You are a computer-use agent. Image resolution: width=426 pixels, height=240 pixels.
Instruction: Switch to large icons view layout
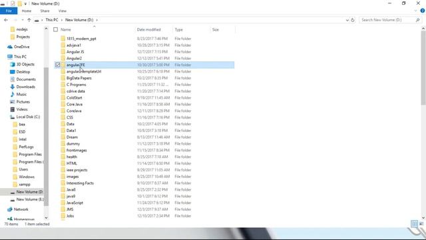421,224
